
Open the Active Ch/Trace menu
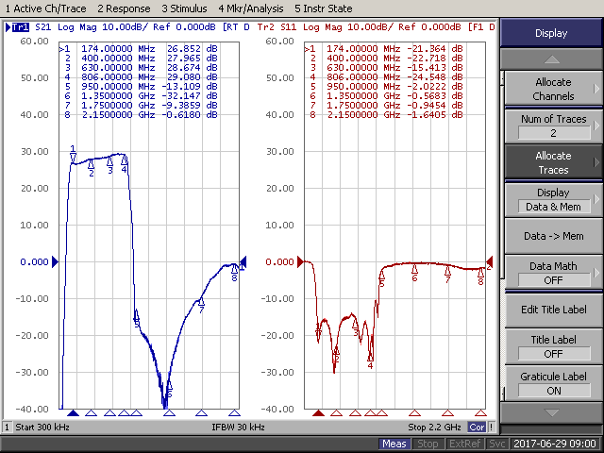[46, 8]
